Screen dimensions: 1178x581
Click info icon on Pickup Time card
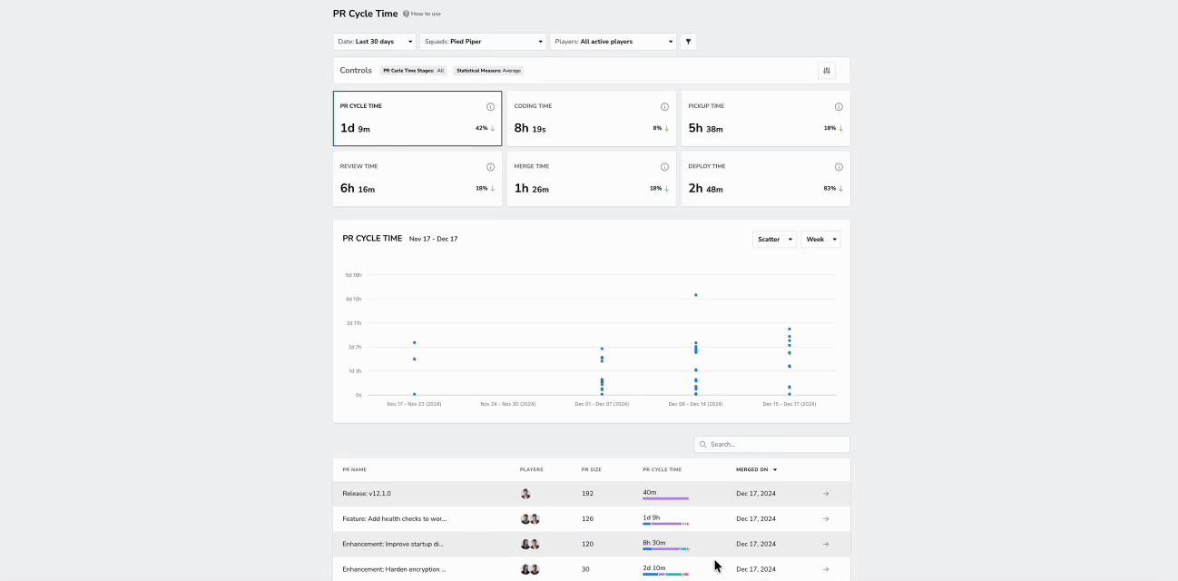pos(839,107)
